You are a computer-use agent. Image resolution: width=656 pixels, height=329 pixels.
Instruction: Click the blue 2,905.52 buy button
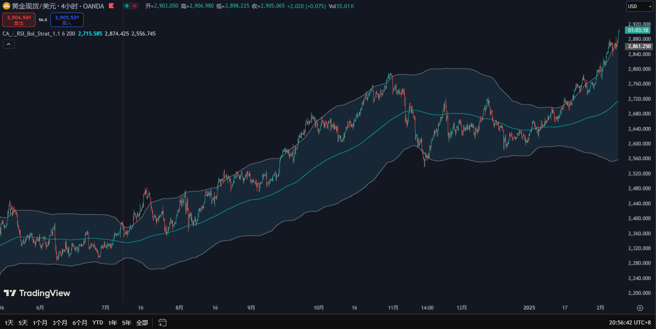67,20
